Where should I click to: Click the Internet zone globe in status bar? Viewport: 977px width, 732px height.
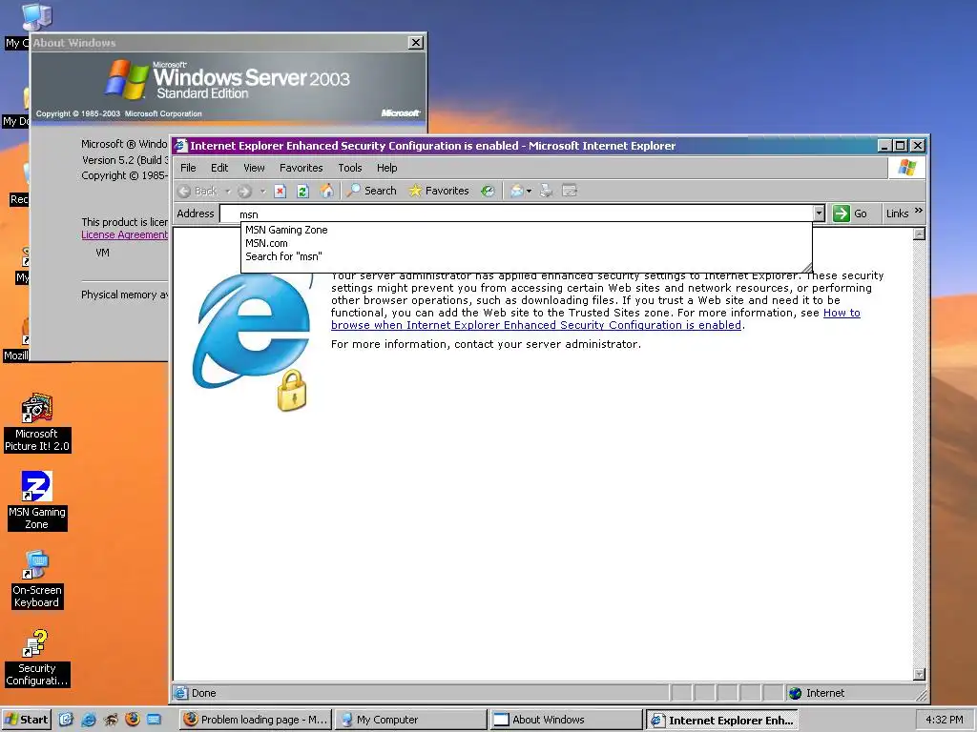point(795,694)
